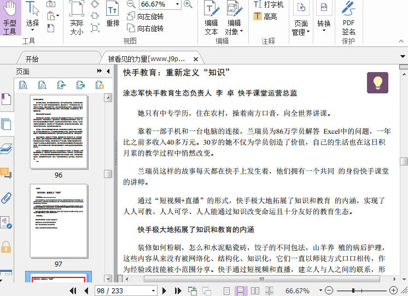This screenshot has height=296, width=408.
Task: Click the enlarge thumbnails icon
Action: point(23,85)
